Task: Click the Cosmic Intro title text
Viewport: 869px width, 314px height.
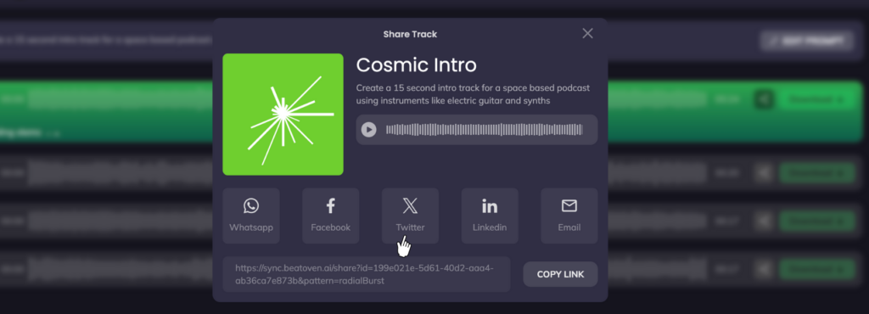Action: (416, 64)
